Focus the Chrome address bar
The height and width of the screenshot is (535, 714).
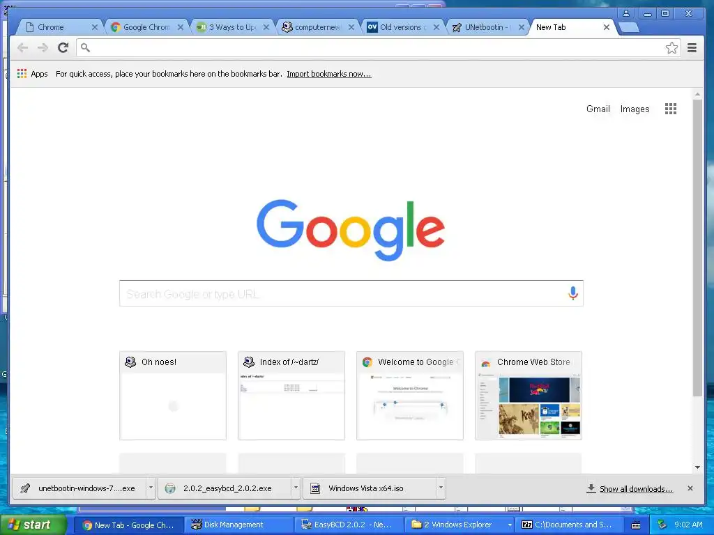[378, 47]
